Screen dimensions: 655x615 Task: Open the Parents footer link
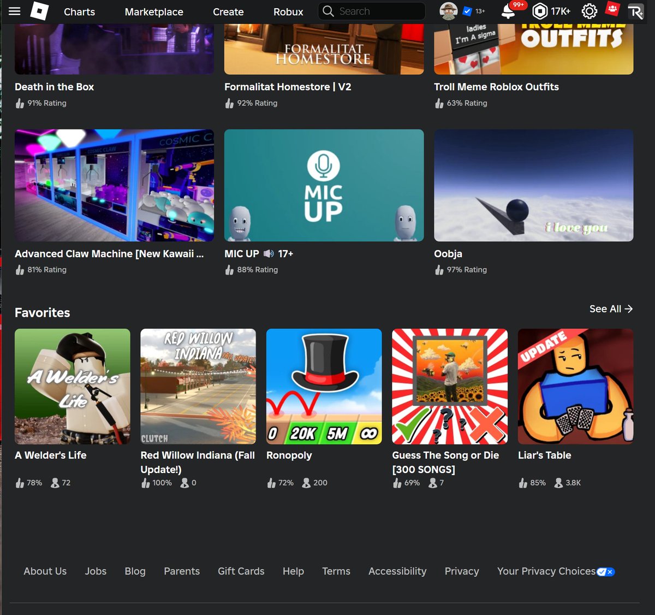click(182, 571)
